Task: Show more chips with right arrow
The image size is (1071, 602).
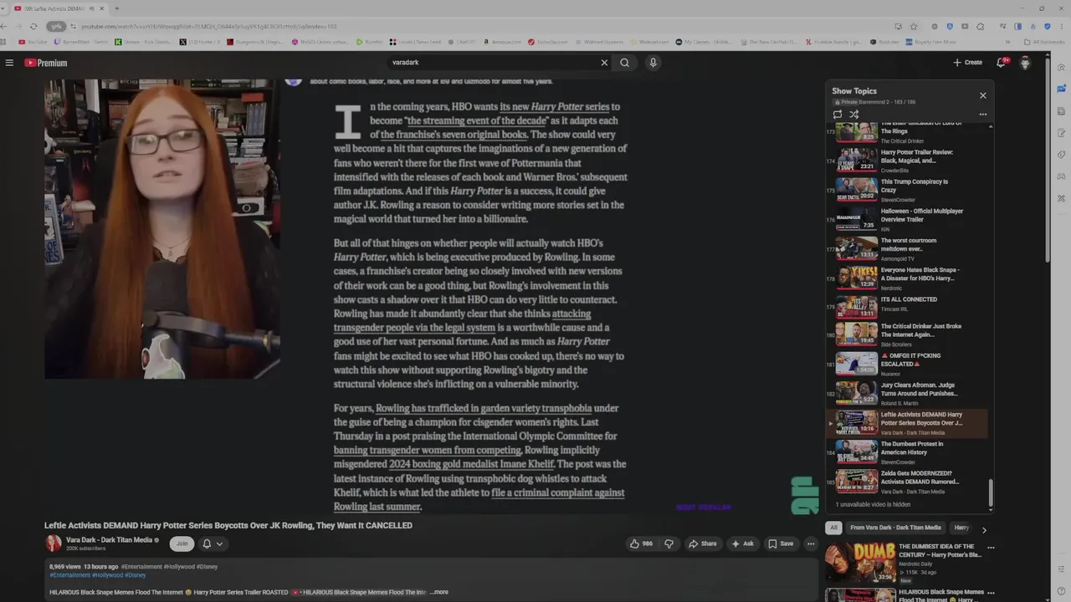Action: pos(984,529)
